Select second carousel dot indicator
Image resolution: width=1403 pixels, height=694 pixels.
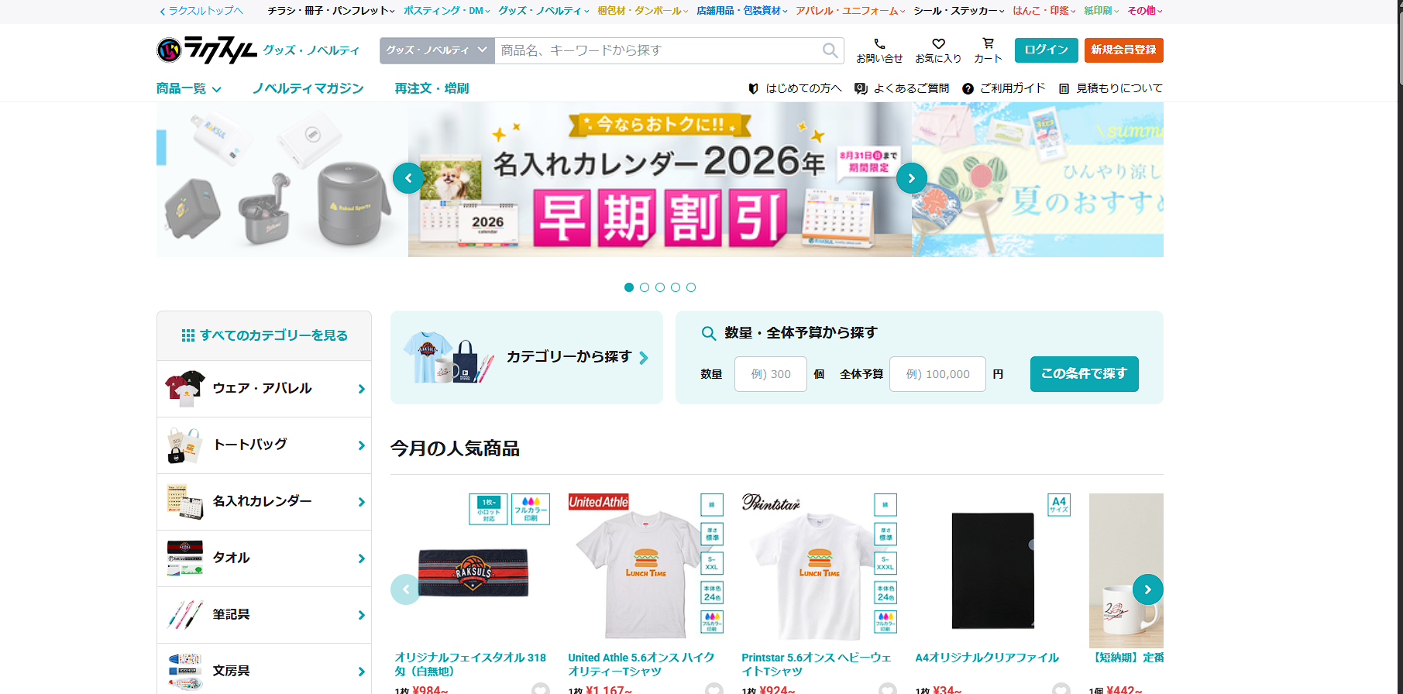645,287
